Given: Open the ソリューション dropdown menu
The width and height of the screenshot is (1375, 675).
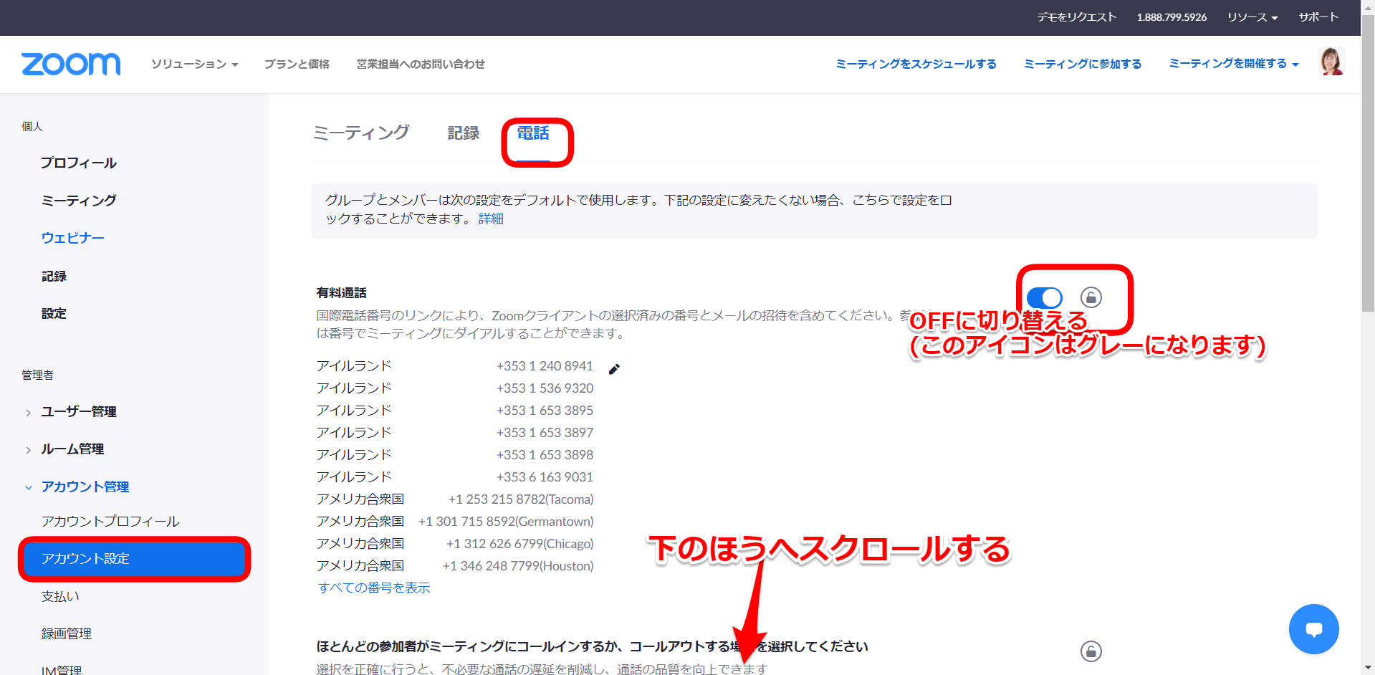Looking at the screenshot, I should click(x=194, y=64).
